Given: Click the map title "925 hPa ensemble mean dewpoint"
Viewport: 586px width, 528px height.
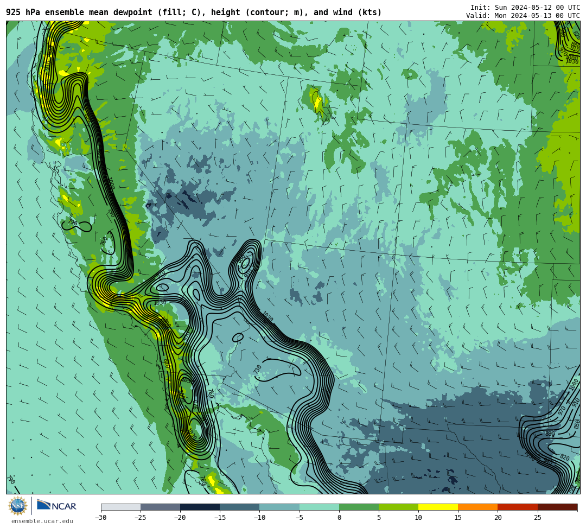Looking at the screenshot, I should [79, 12].
